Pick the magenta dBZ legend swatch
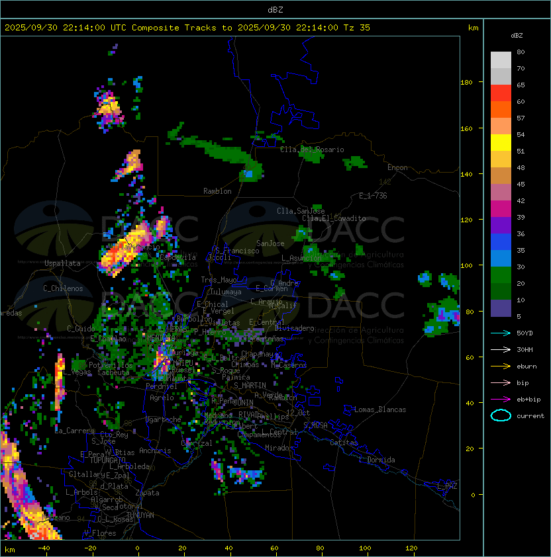 501,208
